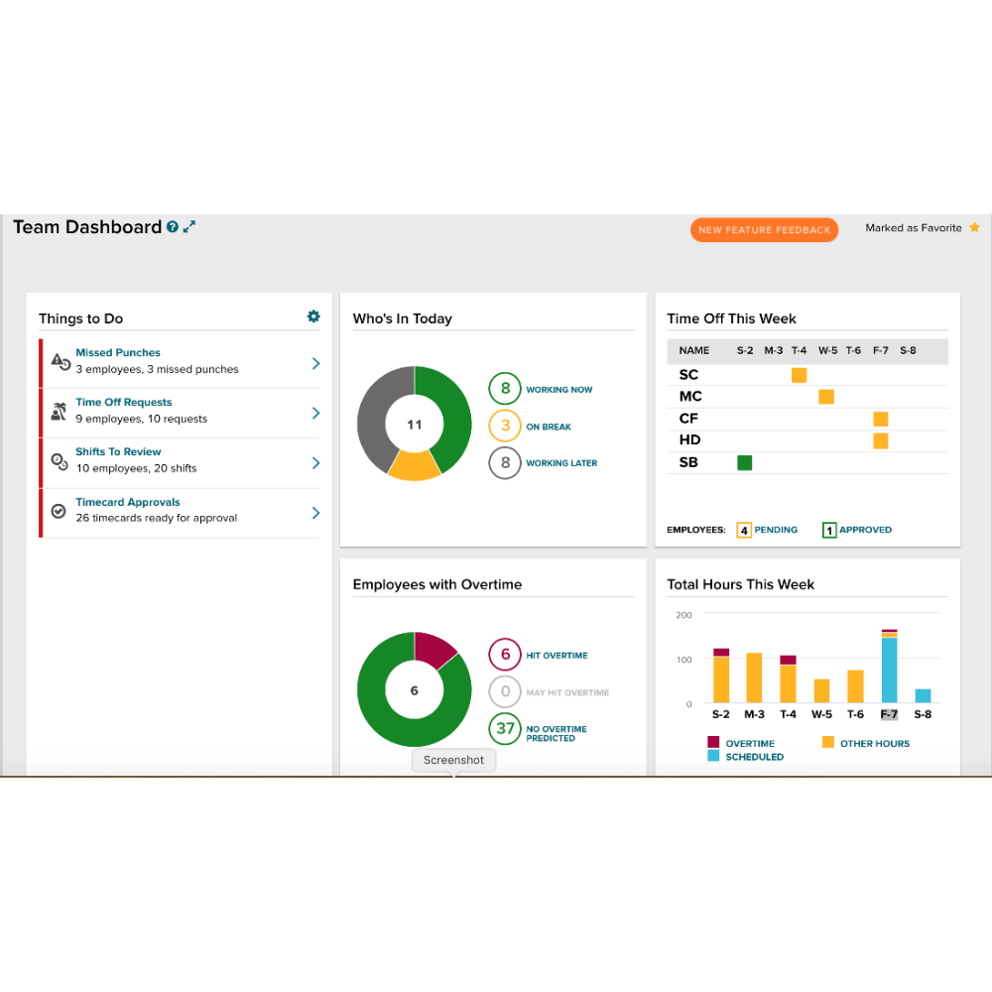Expand dashboard with the fullscreen arrows icon
The width and height of the screenshot is (992, 992).
(x=189, y=227)
